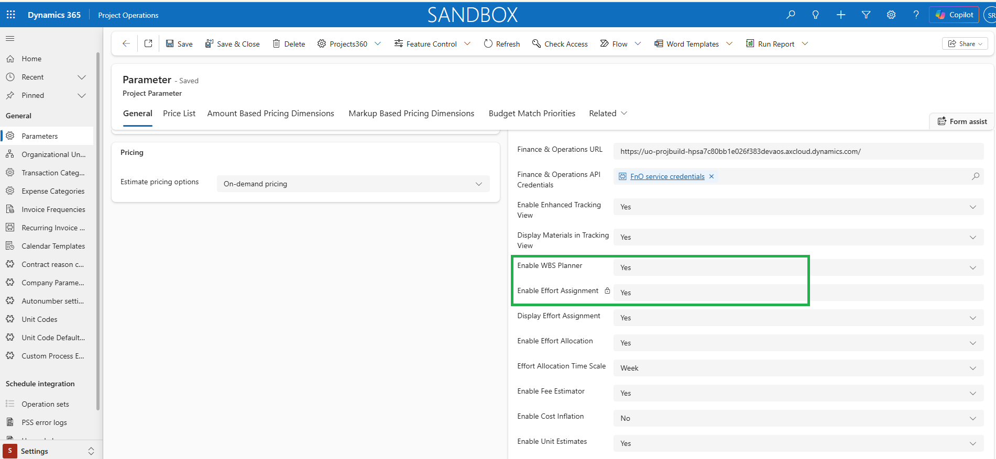Open Unit Codes in the sidebar
996x459 pixels.
39,319
